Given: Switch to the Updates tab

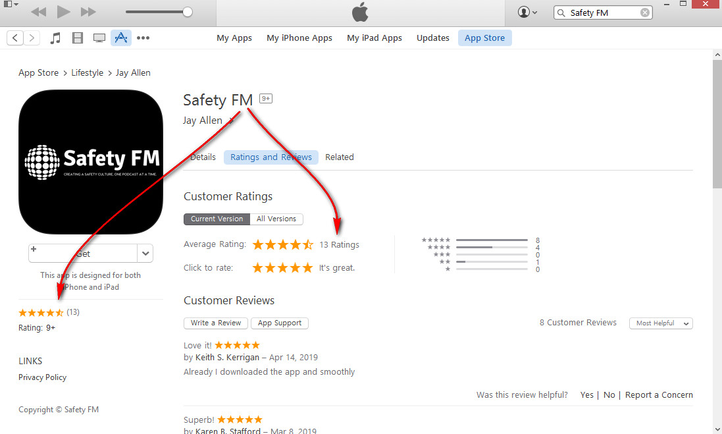Looking at the screenshot, I should coord(433,38).
